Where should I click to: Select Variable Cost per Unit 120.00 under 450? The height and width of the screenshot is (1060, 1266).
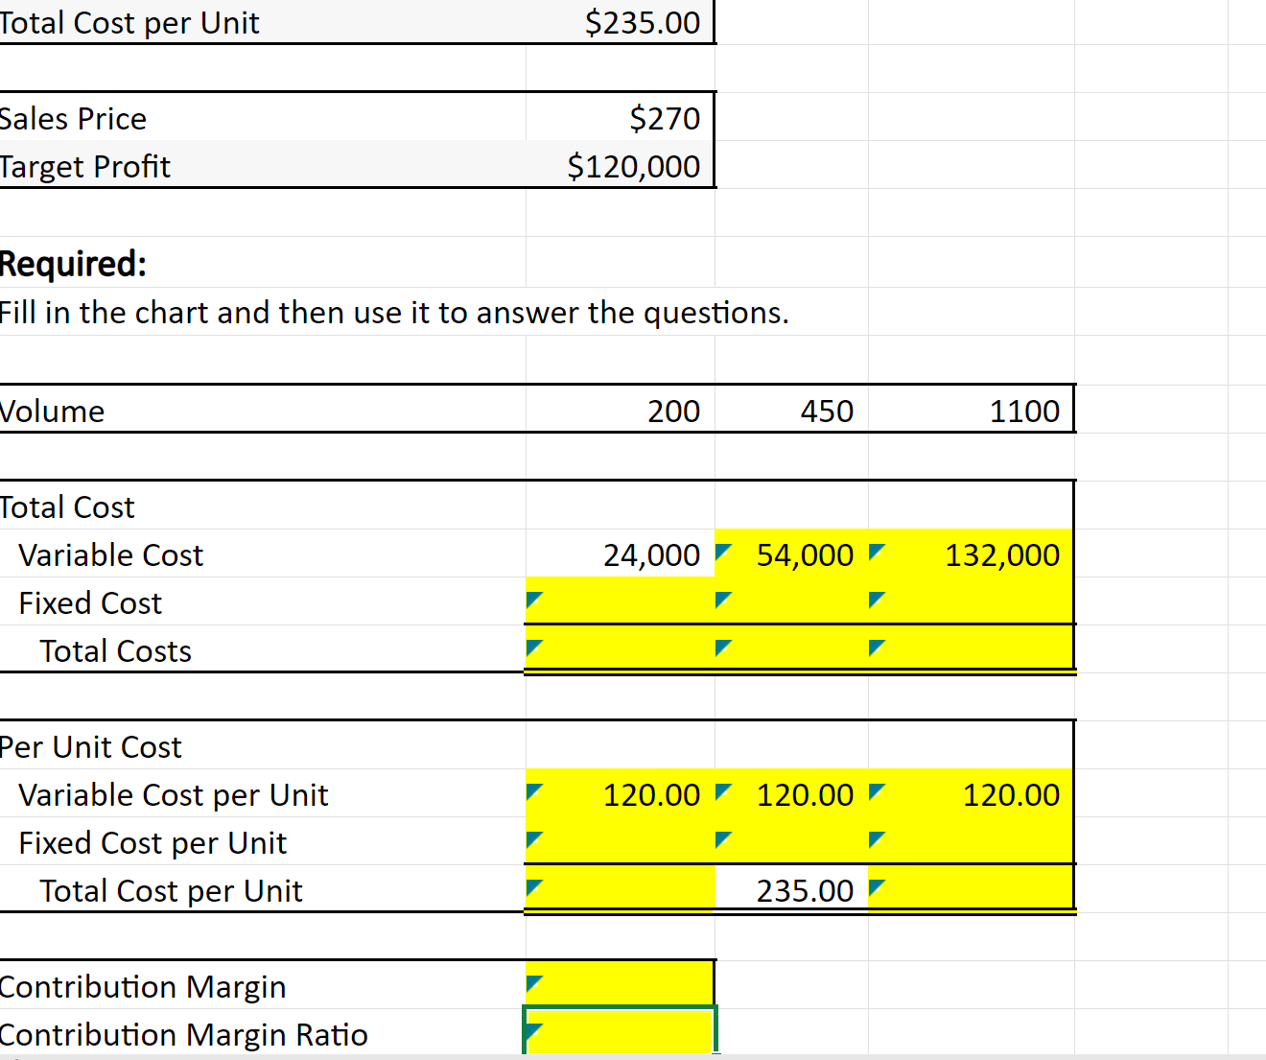point(792,793)
